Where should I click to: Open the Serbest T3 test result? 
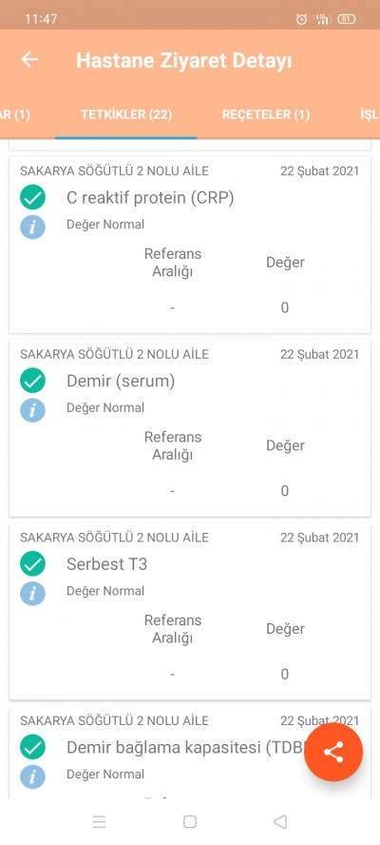point(190,611)
